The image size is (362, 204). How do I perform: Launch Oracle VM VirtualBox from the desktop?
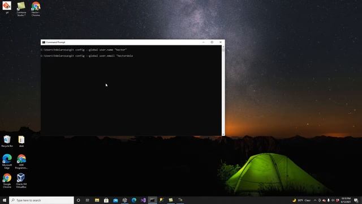21,181
